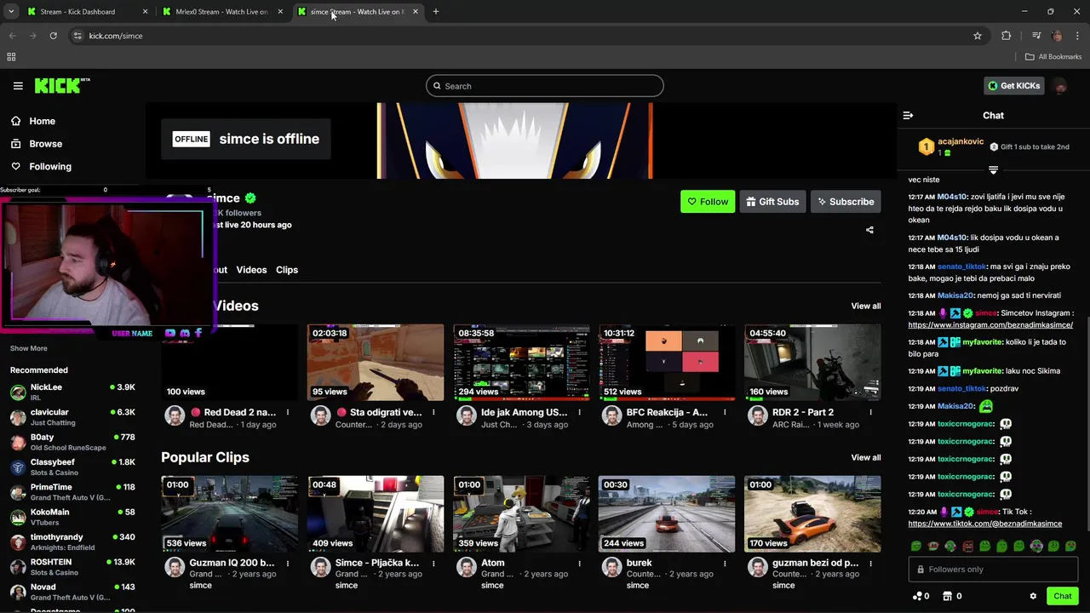Open the browser extensions menu
This screenshot has height=613, width=1090.
point(1007,36)
